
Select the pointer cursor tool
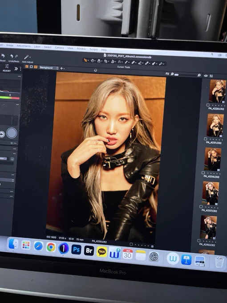point(85,60)
